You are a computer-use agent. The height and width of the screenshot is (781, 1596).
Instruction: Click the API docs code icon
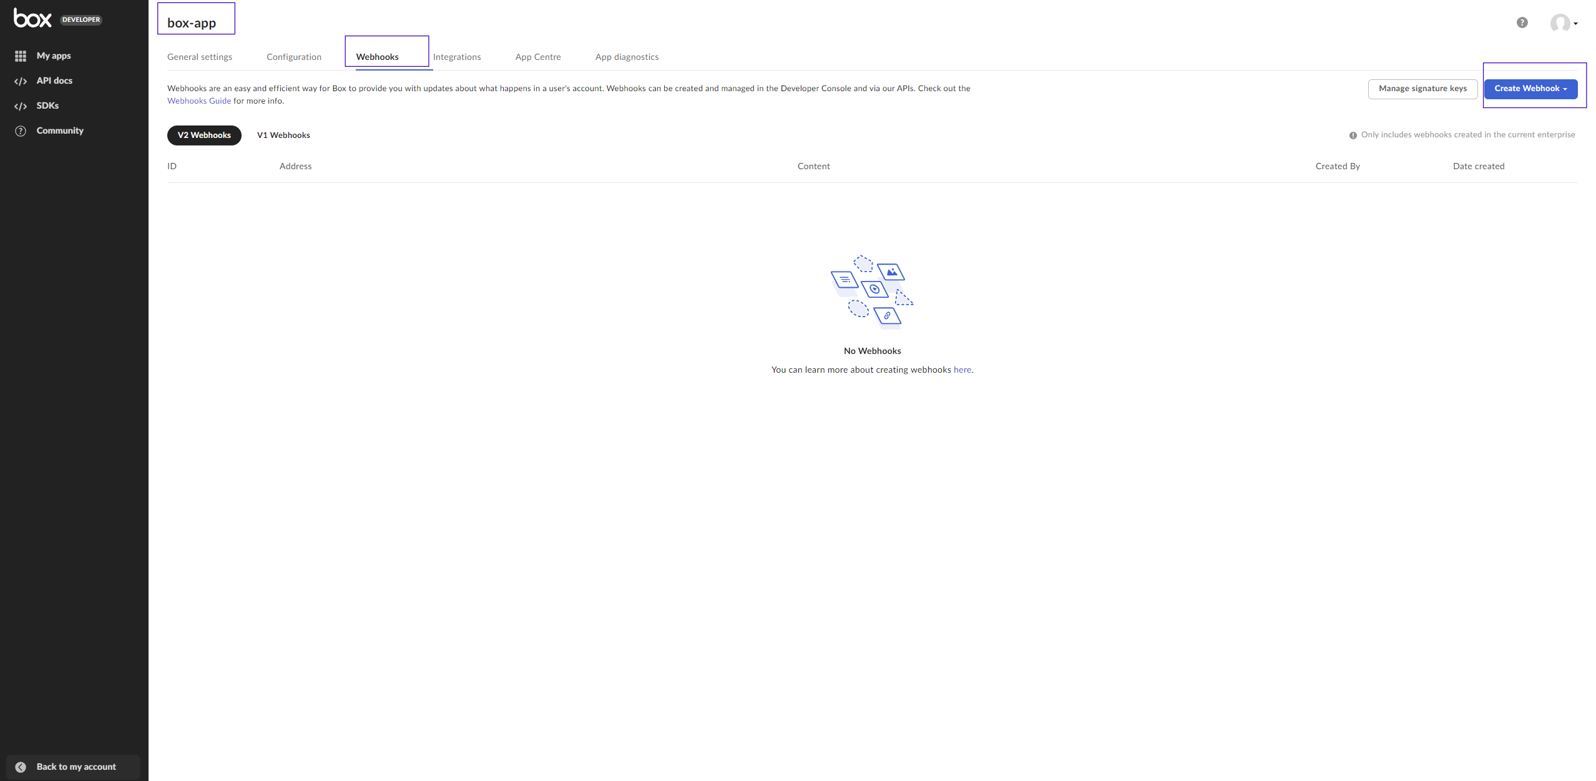pyautogui.click(x=21, y=81)
